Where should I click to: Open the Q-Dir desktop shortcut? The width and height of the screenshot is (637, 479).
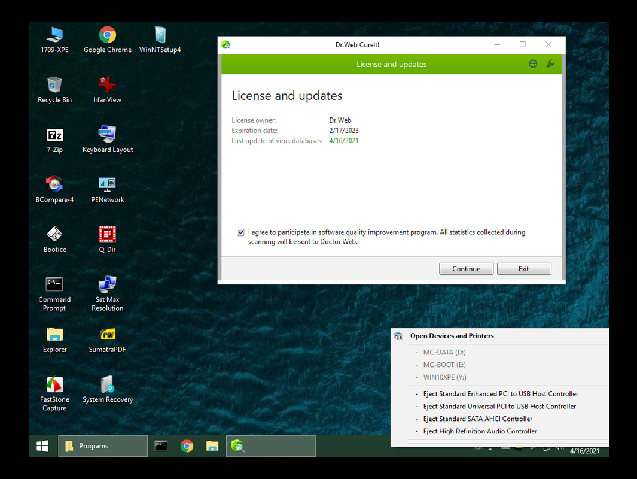(107, 240)
